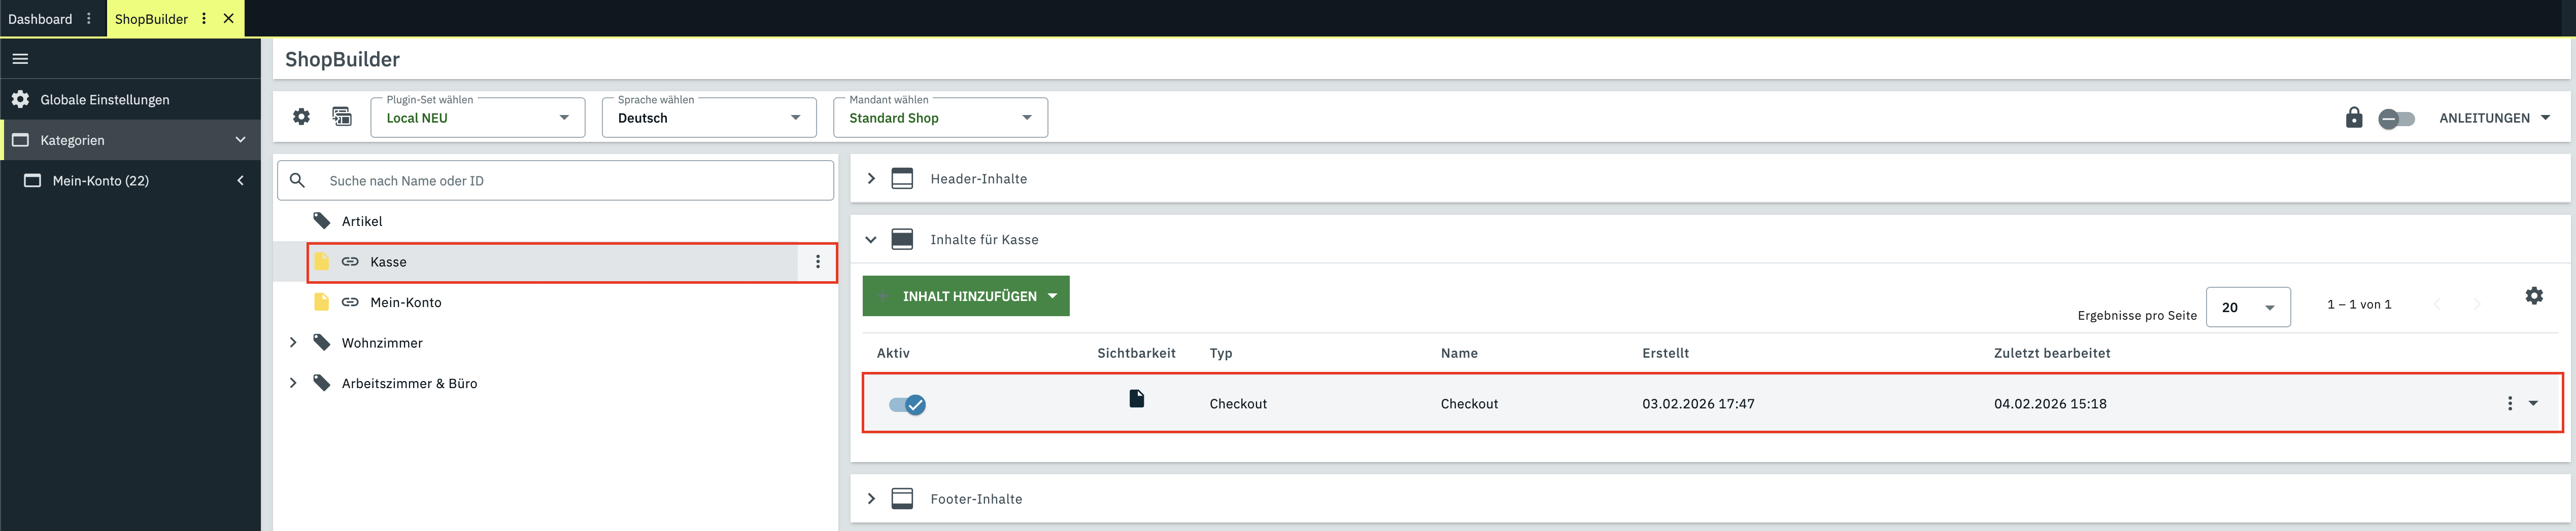This screenshot has width=2576, height=531.
Task: Click the table settings gear icon
Action: [2533, 295]
